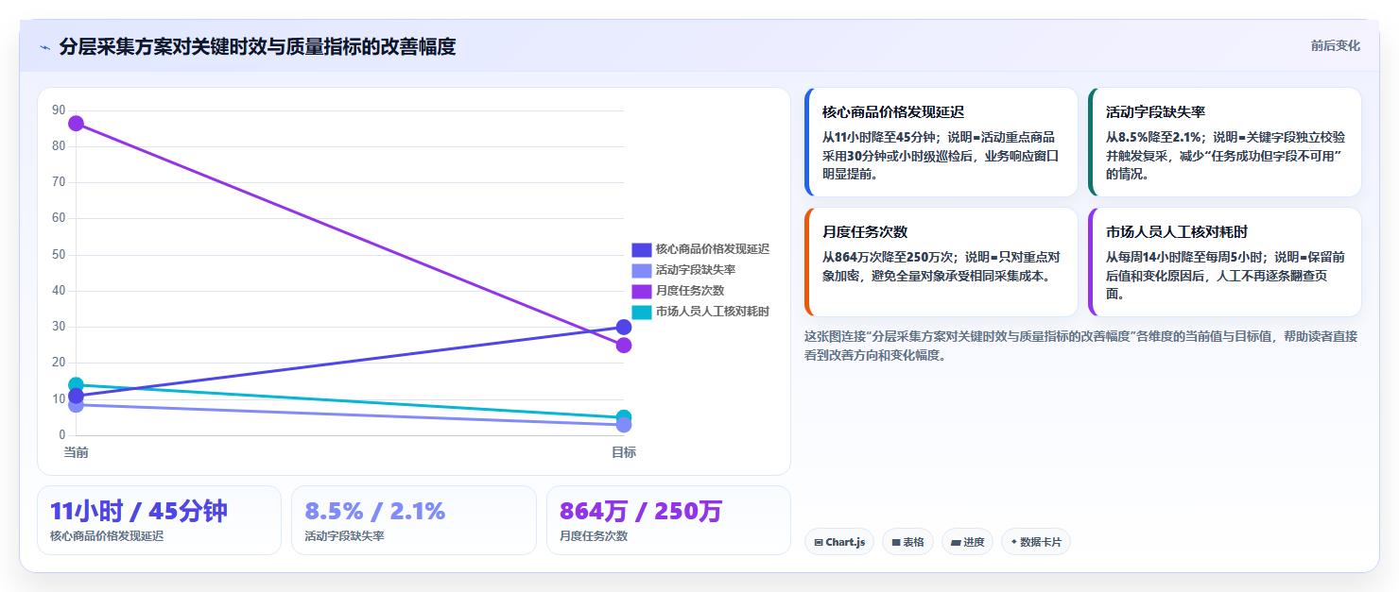Viewport: 1399px width, 592px height.
Task: Click the indigo data point at 目标 near 30
Action: [x=624, y=328]
